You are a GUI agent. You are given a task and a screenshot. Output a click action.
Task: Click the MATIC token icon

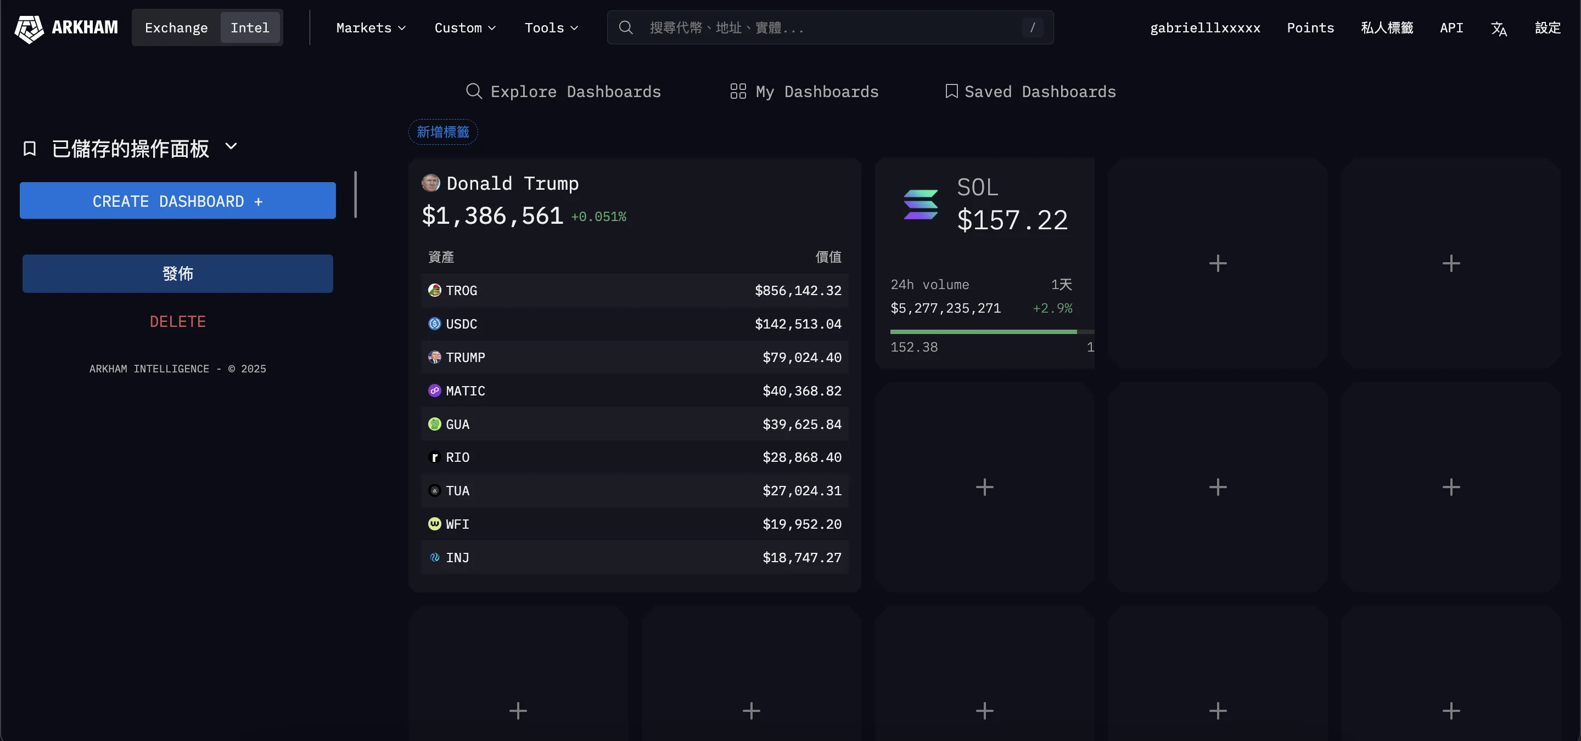point(435,391)
